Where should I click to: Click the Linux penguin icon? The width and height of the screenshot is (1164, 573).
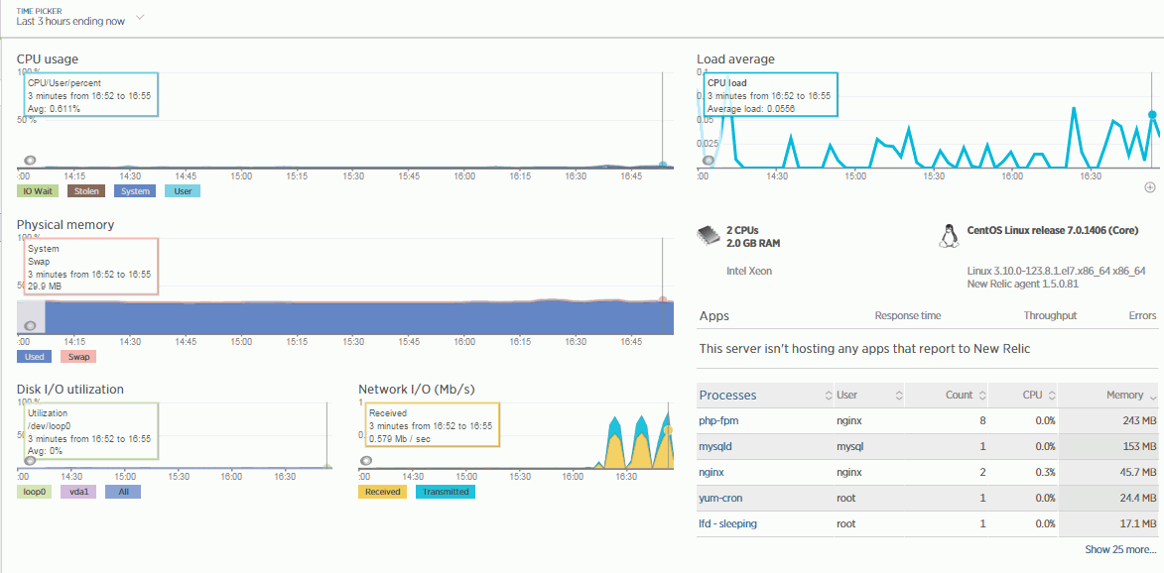948,236
